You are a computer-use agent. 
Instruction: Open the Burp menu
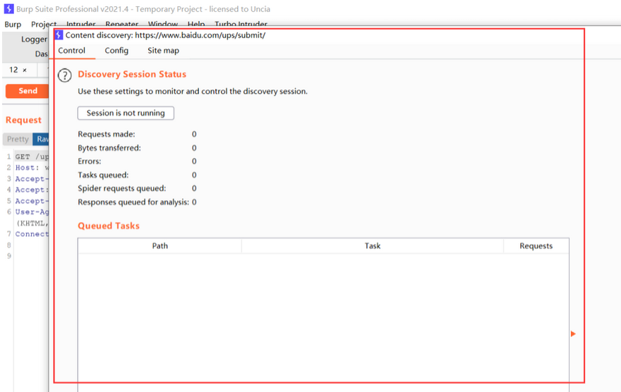tap(13, 24)
